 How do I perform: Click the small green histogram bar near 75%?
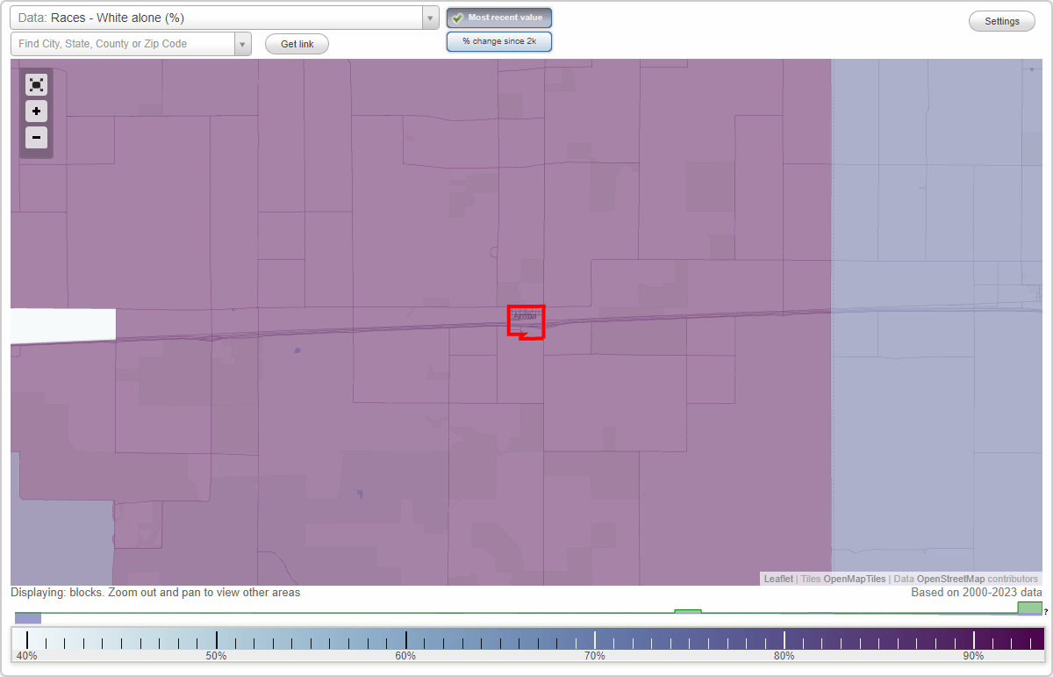click(688, 613)
